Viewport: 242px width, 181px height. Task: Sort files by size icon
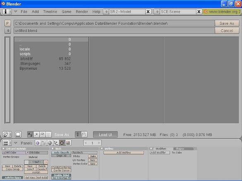click(48, 134)
